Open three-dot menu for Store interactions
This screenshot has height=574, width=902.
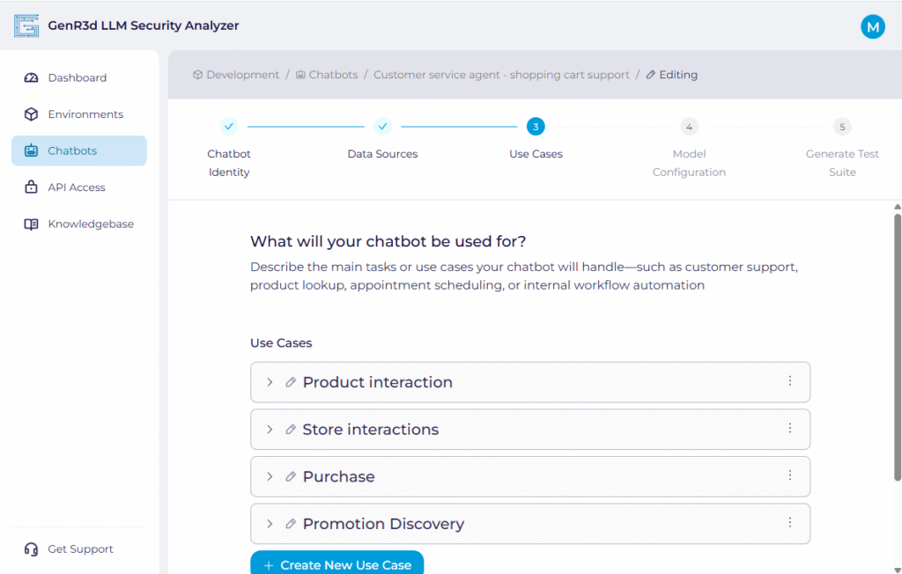pos(789,429)
